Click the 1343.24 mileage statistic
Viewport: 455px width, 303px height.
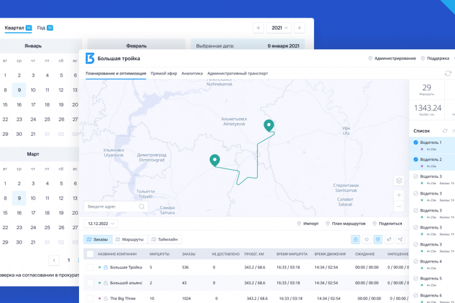click(x=427, y=110)
